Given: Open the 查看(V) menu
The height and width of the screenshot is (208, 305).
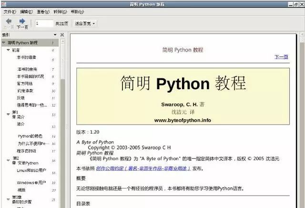Looking at the screenshot, I should (43, 12).
